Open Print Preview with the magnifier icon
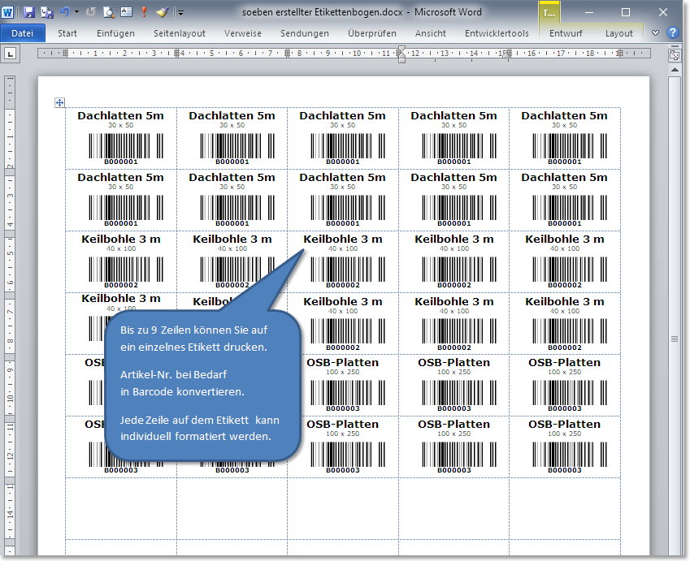This screenshot has width=690, height=561. tap(109, 12)
